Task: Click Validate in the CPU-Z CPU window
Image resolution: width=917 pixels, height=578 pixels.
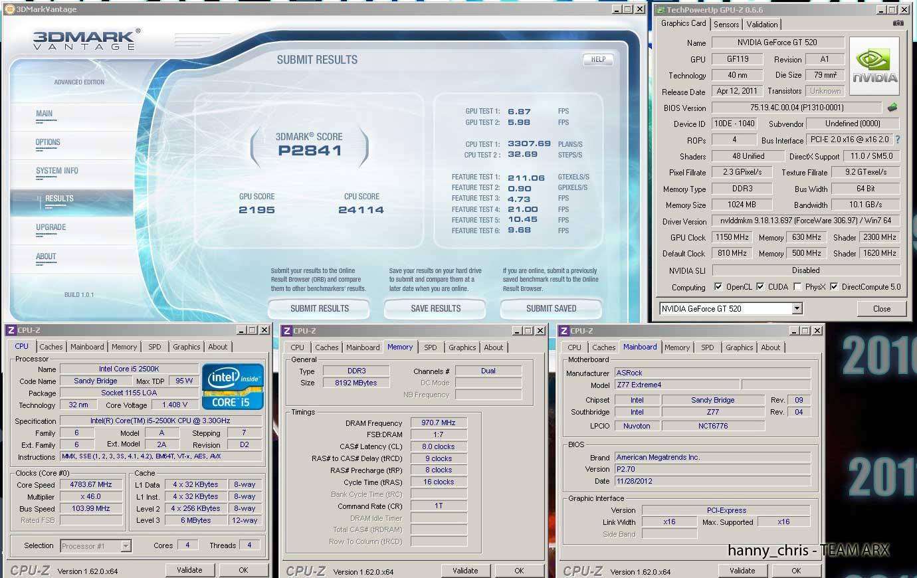Action: (189, 570)
